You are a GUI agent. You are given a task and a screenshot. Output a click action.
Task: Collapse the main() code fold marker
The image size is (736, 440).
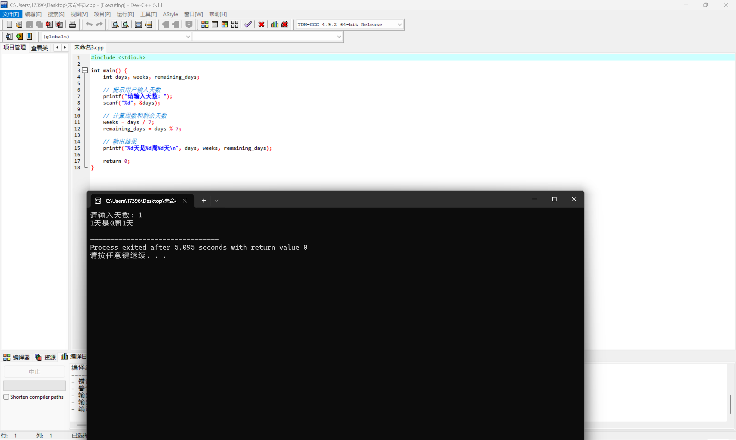click(85, 70)
